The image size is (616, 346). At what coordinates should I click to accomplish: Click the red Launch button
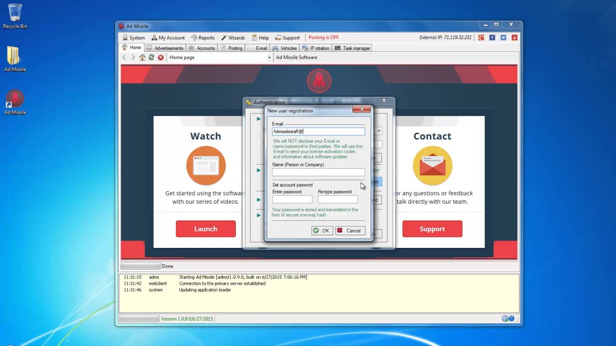(x=205, y=229)
